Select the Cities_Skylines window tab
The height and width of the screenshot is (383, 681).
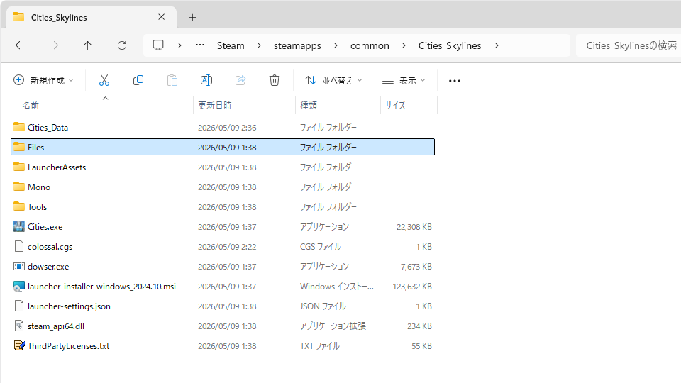click(92, 17)
